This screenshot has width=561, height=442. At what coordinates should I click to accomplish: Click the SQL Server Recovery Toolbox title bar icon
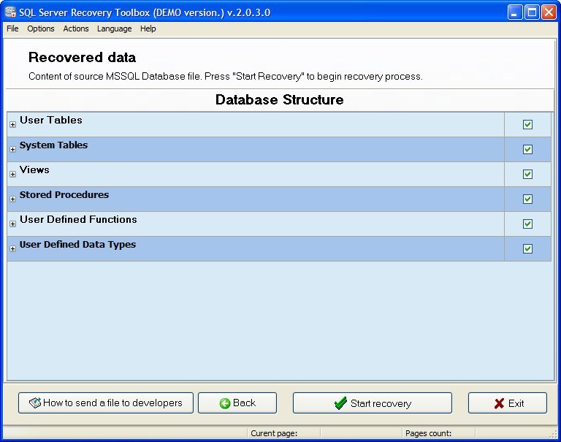pyautogui.click(x=10, y=12)
